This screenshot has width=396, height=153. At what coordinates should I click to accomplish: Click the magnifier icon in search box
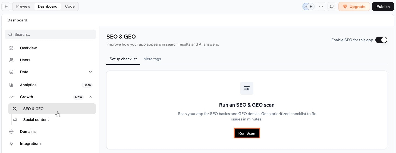[10, 34]
